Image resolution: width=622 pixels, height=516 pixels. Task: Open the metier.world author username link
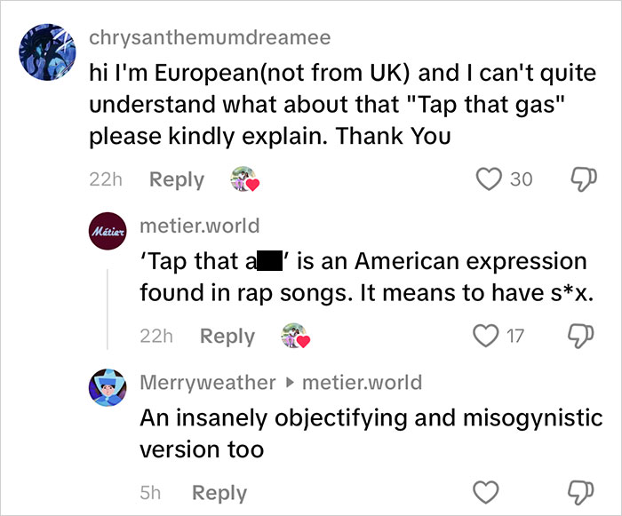[200, 226]
